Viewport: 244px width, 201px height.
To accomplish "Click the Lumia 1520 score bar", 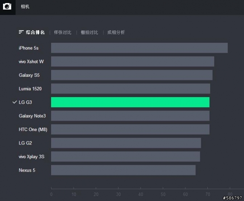I will (130, 89).
